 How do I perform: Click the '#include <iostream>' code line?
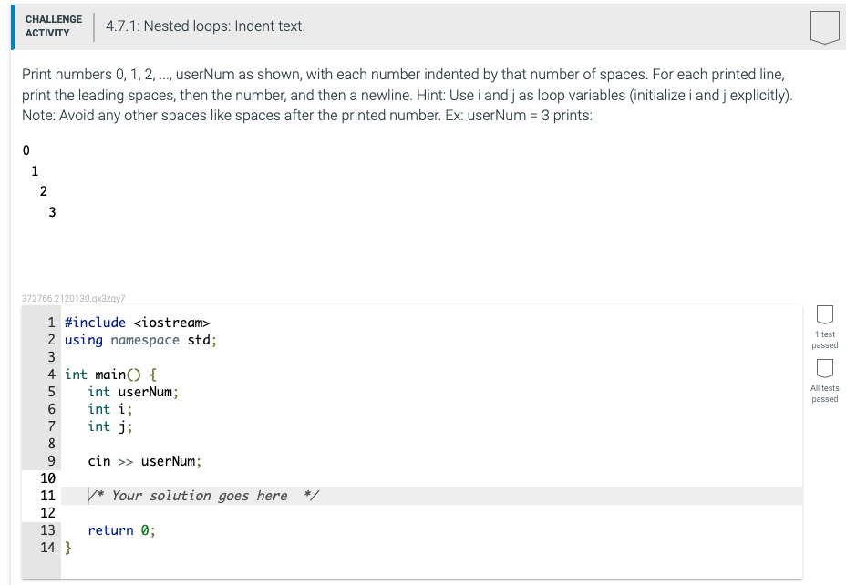pos(137,323)
